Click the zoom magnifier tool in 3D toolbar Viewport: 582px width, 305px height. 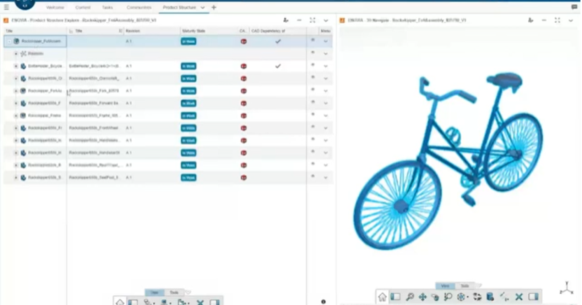tap(410, 297)
